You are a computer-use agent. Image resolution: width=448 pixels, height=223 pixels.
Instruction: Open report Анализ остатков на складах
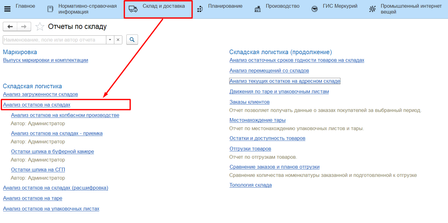pos(37,105)
